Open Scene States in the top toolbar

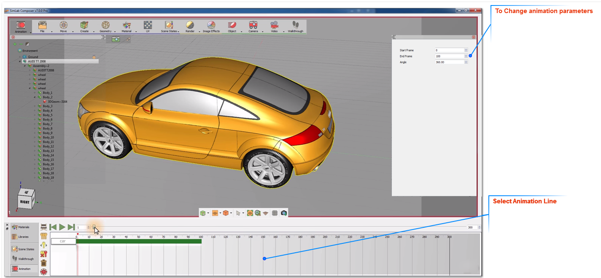click(169, 27)
